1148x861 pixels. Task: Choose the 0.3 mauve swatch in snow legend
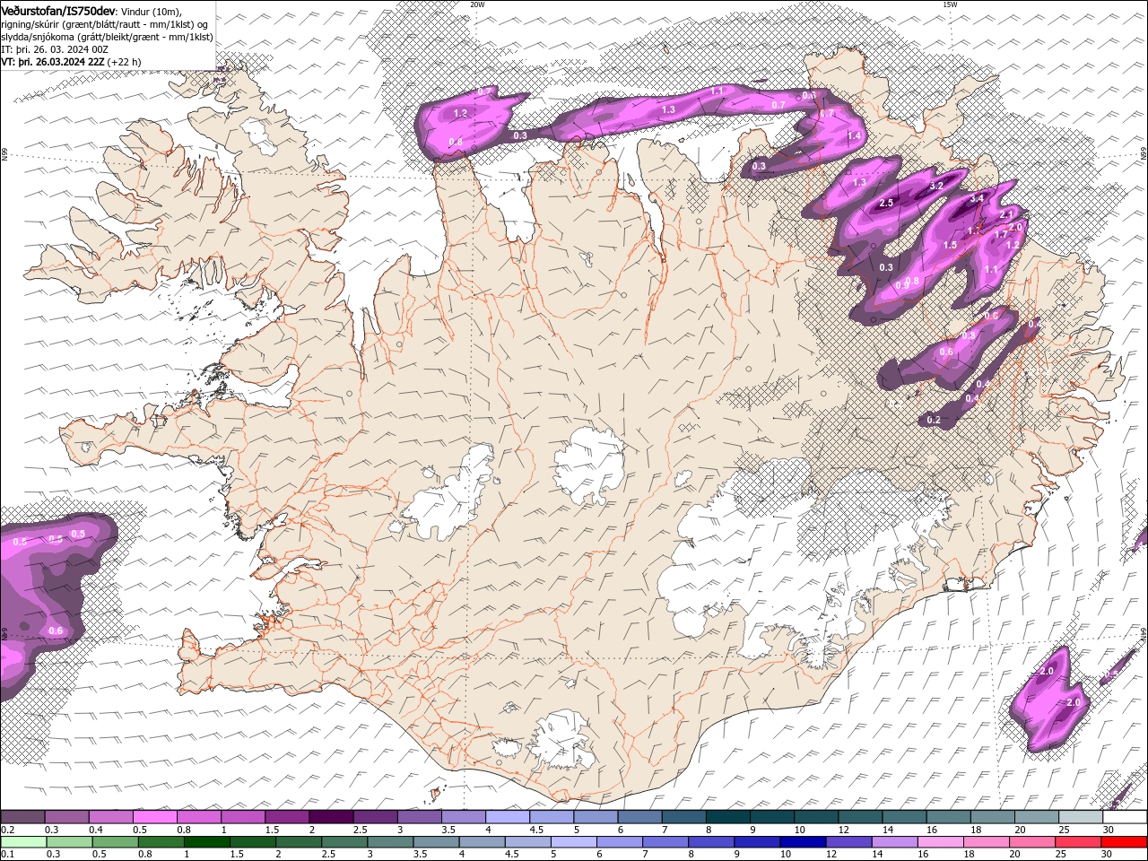coord(66,817)
